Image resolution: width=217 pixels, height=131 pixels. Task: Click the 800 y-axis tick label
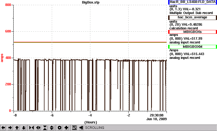(8, 5)
